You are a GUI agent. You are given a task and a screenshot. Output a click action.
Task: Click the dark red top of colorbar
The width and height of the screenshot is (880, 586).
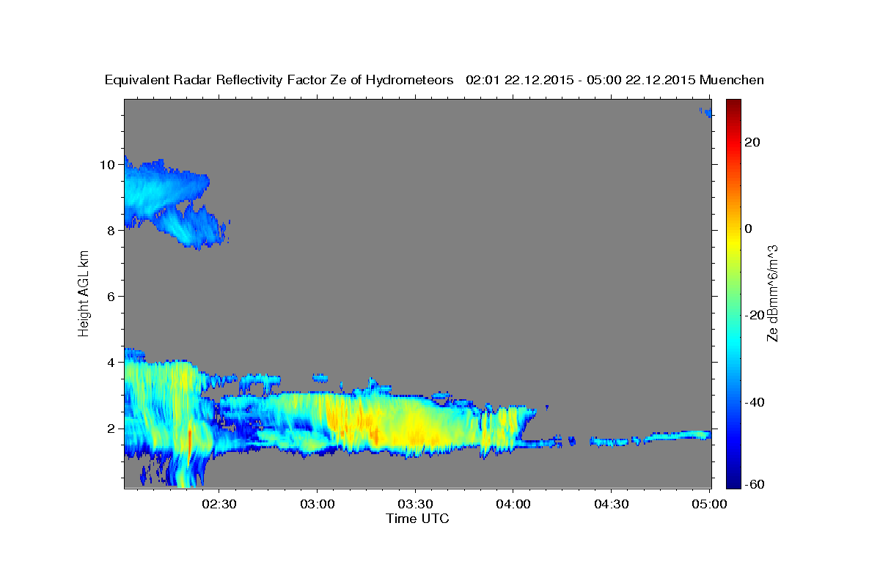pyautogui.click(x=733, y=106)
